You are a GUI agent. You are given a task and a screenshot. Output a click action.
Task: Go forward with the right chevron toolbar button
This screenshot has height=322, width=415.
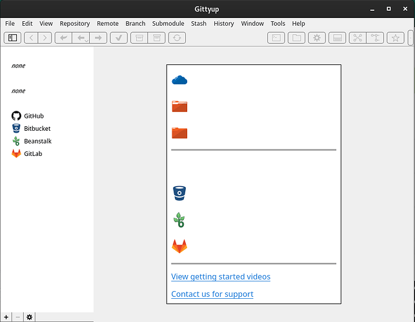click(45, 38)
